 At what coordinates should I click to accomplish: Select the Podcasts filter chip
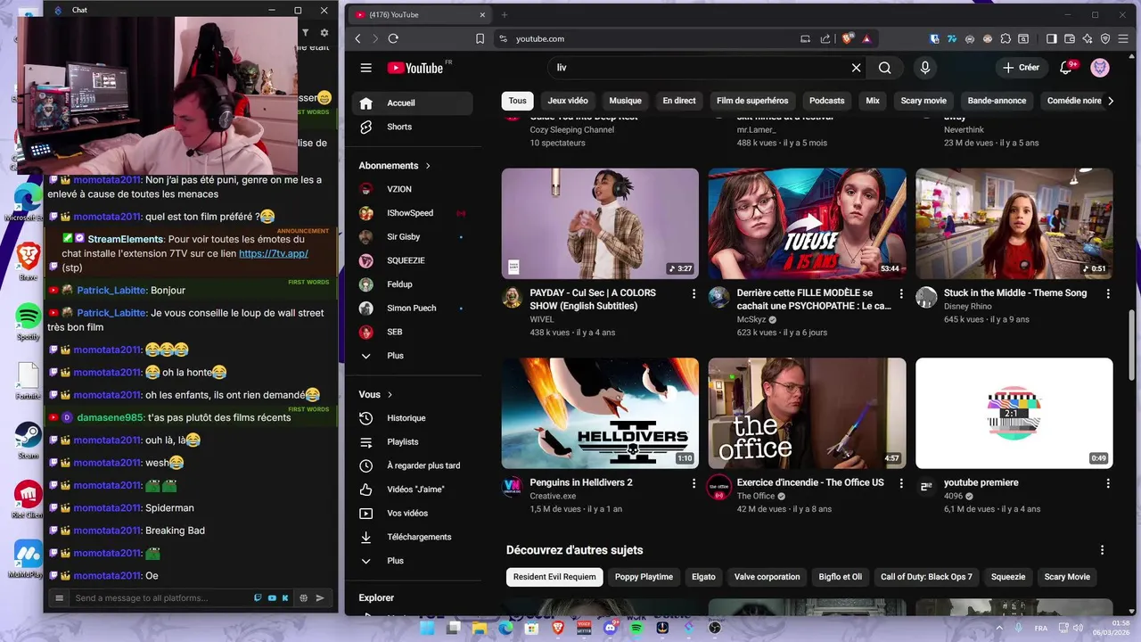click(x=827, y=101)
